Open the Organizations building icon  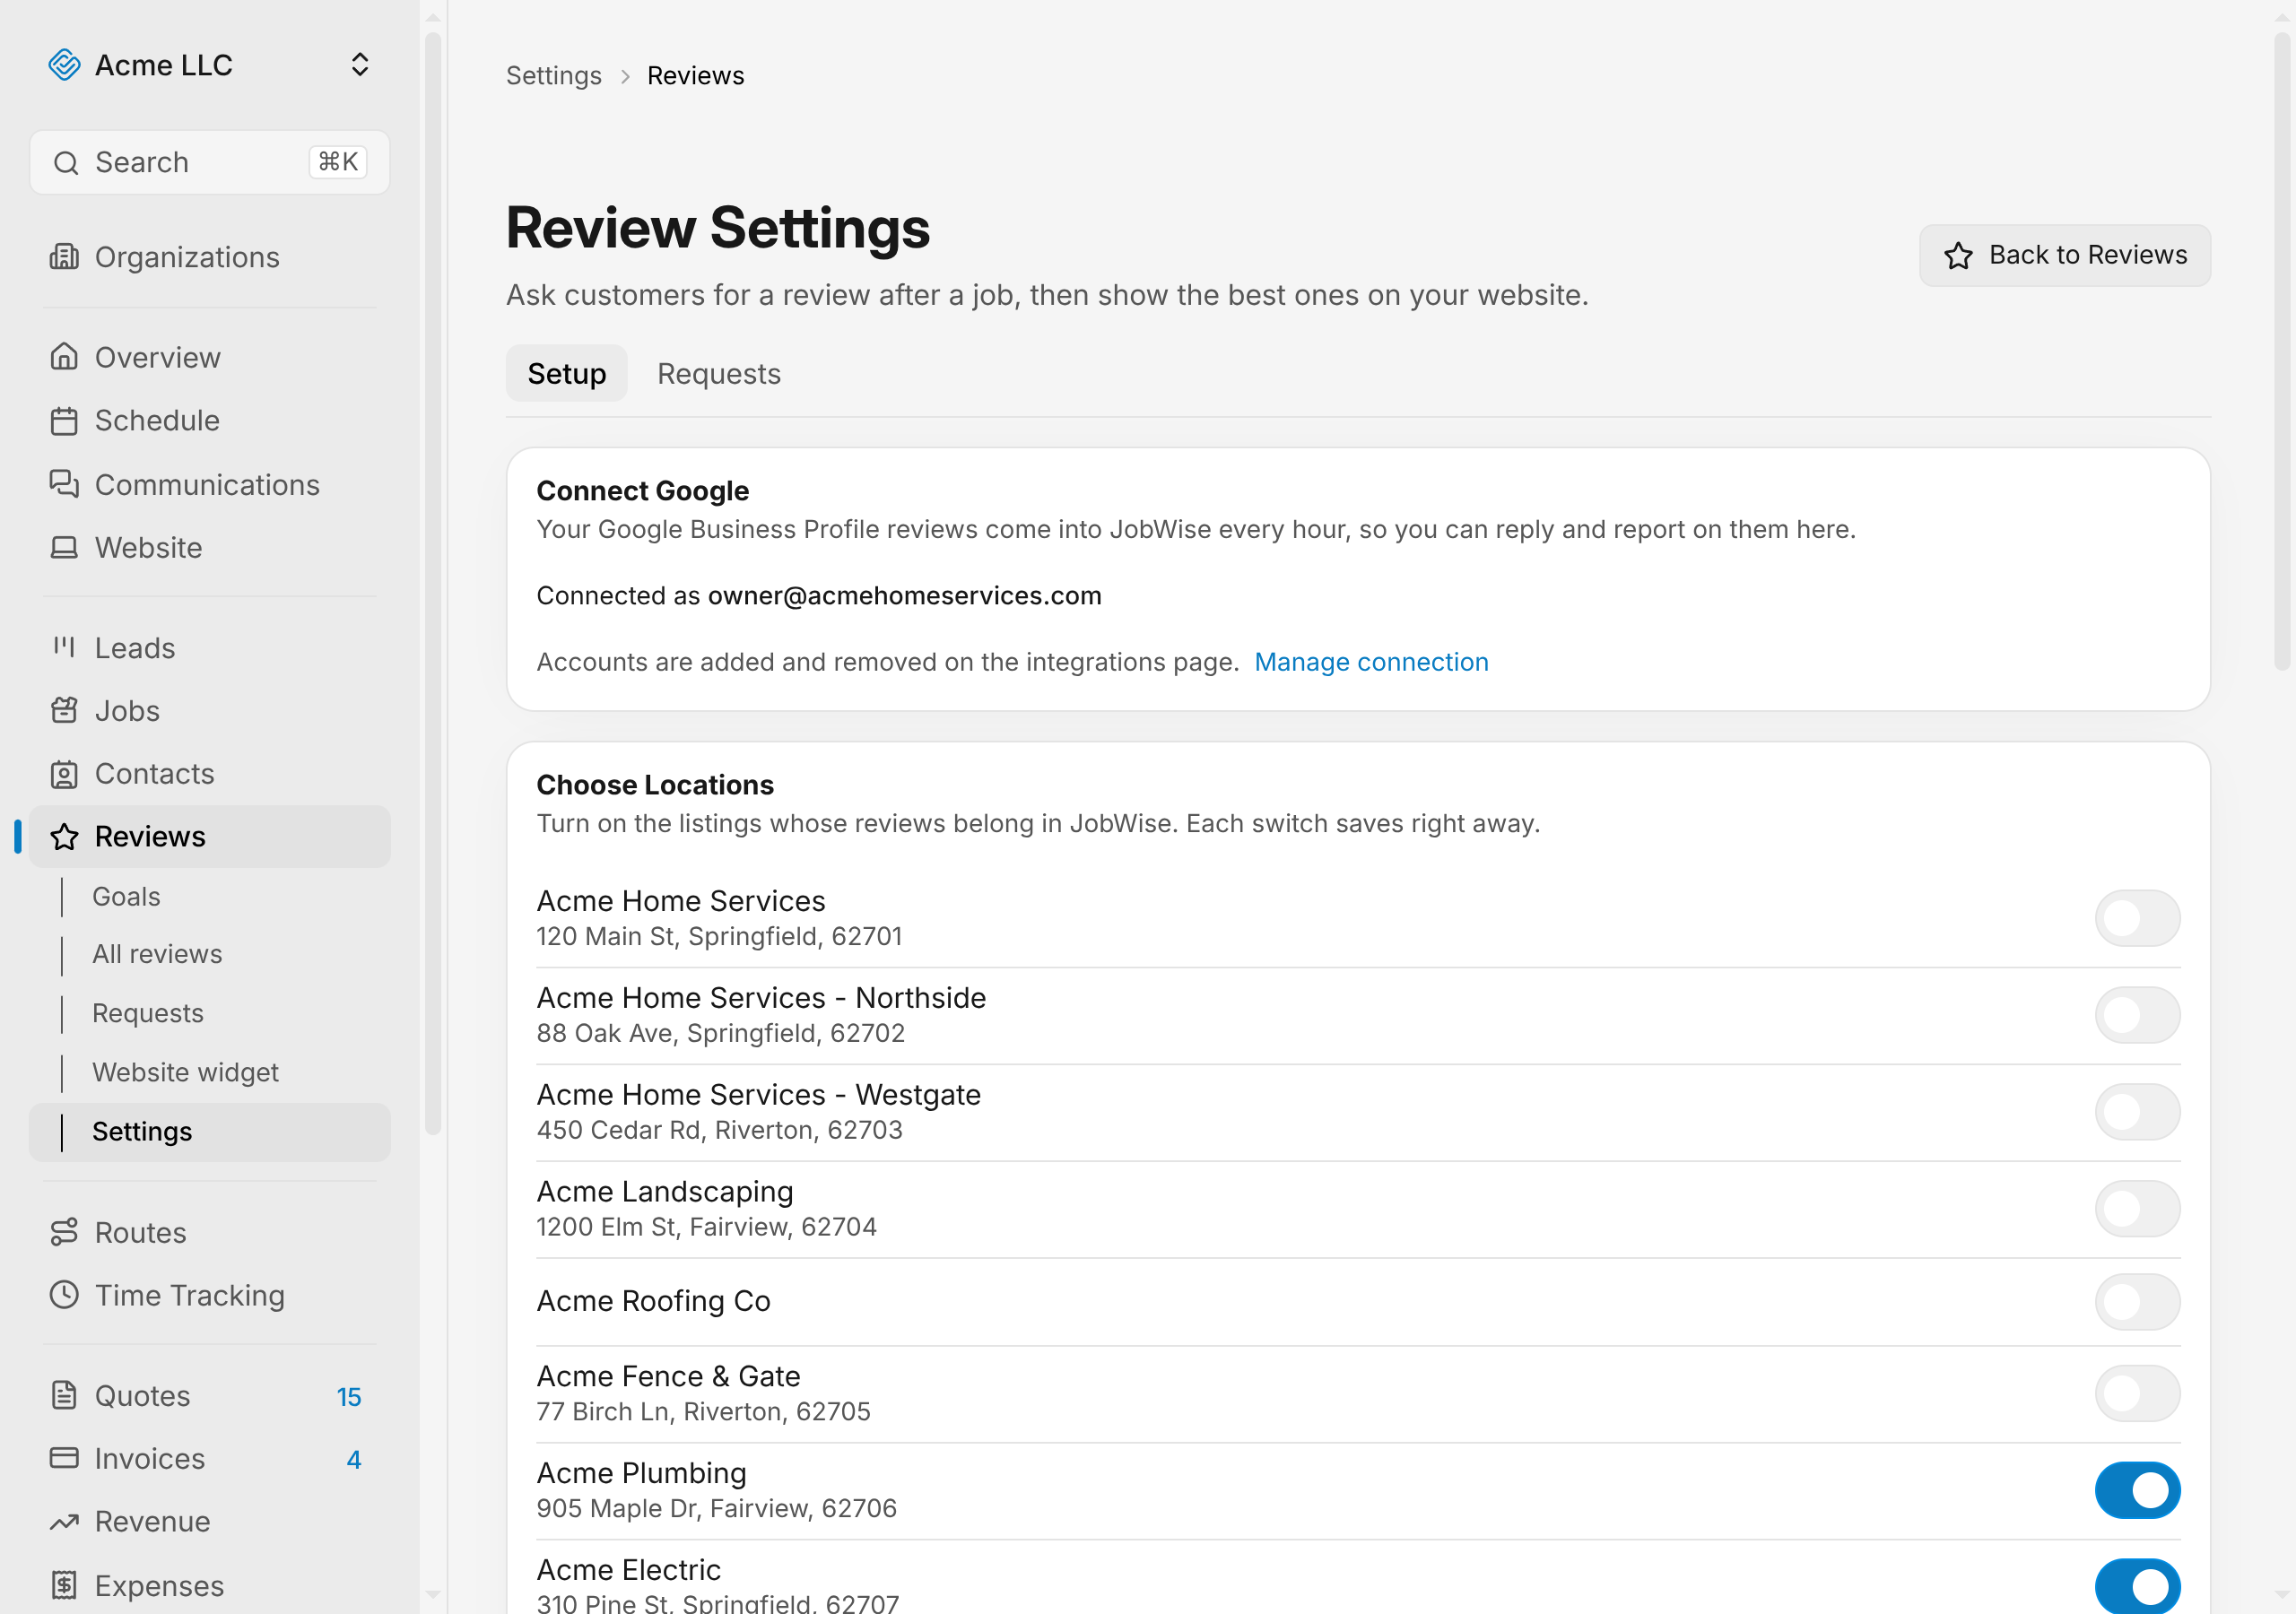point(64,257)
